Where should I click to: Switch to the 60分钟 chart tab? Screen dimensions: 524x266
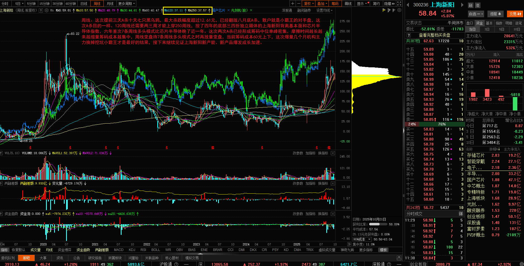tap(71, 4)
